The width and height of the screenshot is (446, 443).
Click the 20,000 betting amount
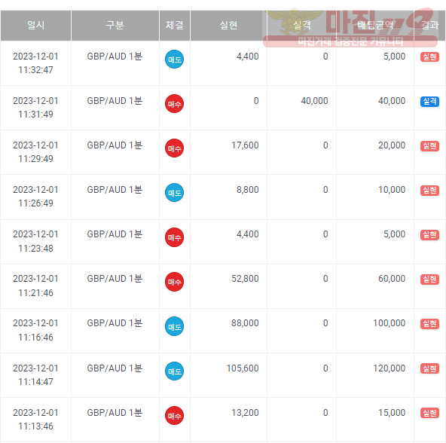tap(392, 145)
